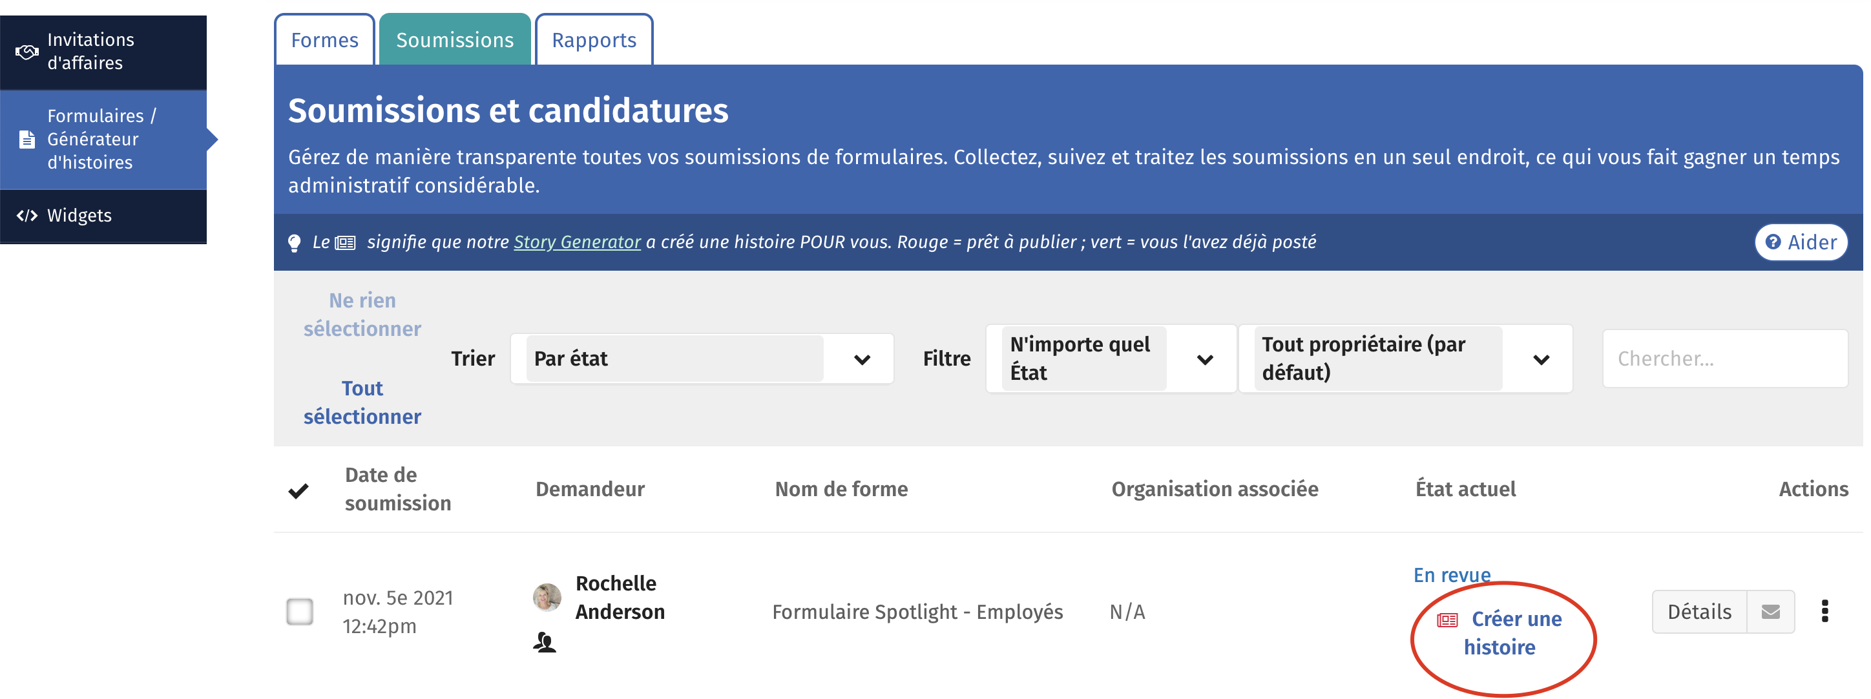Click the Détails button for Rochelle Anderson
This screenshot has height=699, width=1871.
1699,612
